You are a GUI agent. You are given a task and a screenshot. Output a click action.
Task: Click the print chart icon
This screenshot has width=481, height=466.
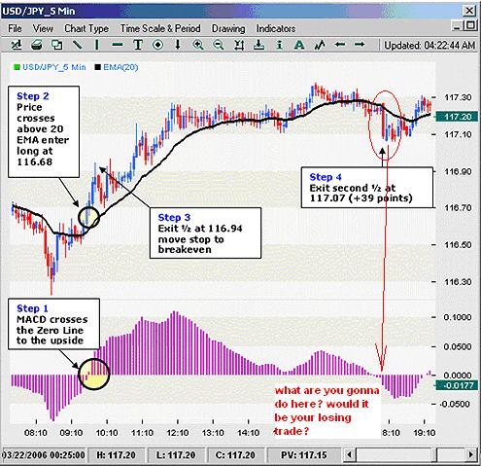pos(36,45)
